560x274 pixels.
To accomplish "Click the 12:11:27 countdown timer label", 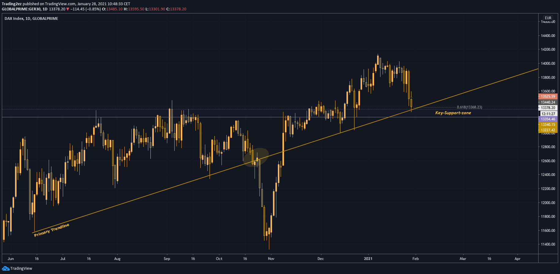I will pyautogui.click(x=548, y=114).
